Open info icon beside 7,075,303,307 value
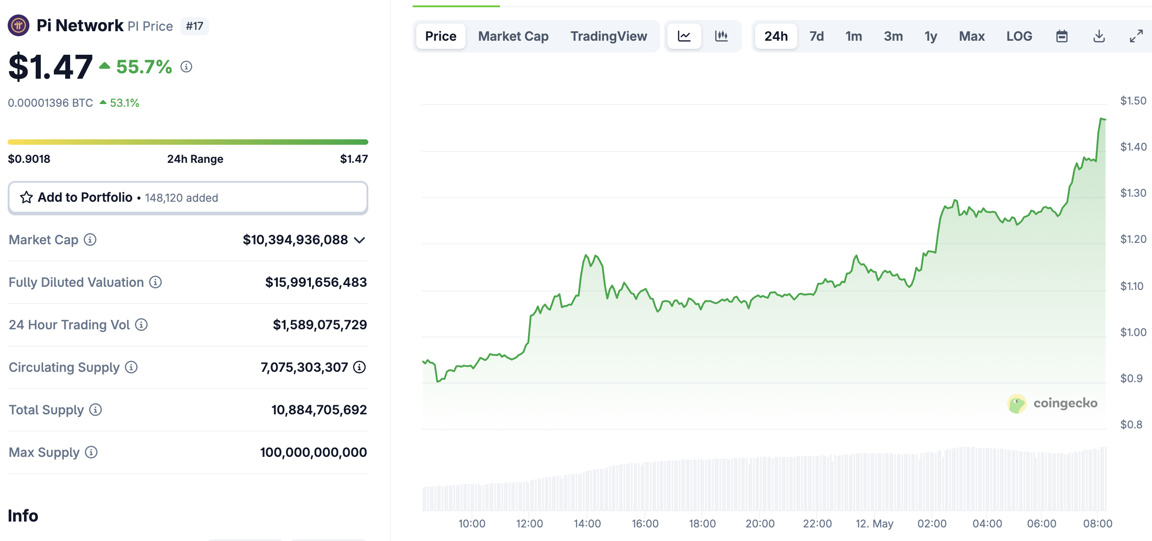The width and height of the screenshot is (1152, 541). pos(360,367)
